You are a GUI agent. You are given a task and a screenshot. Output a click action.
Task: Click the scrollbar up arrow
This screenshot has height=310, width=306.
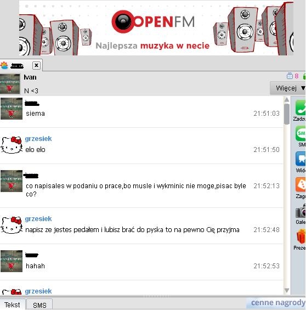[x=287, y=100]
